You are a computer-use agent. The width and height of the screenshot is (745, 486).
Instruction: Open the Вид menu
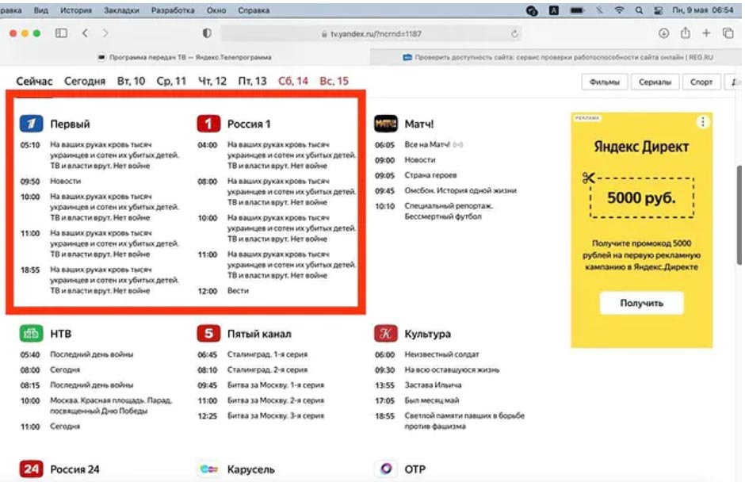point(41,10)
